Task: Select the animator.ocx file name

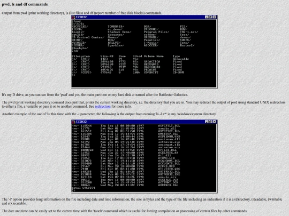Action: 169,147
